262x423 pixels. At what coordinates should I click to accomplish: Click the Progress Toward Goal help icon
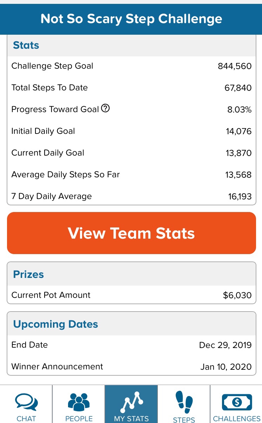tap(105, 109)
